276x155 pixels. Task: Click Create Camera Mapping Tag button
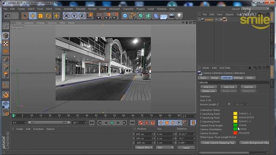tap(218, 143)
